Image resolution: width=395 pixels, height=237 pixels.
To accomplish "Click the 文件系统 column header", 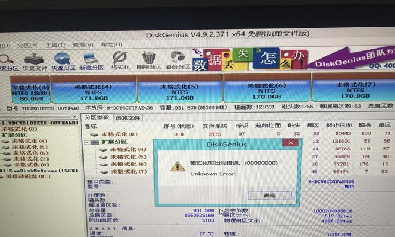I will point(215,126).
